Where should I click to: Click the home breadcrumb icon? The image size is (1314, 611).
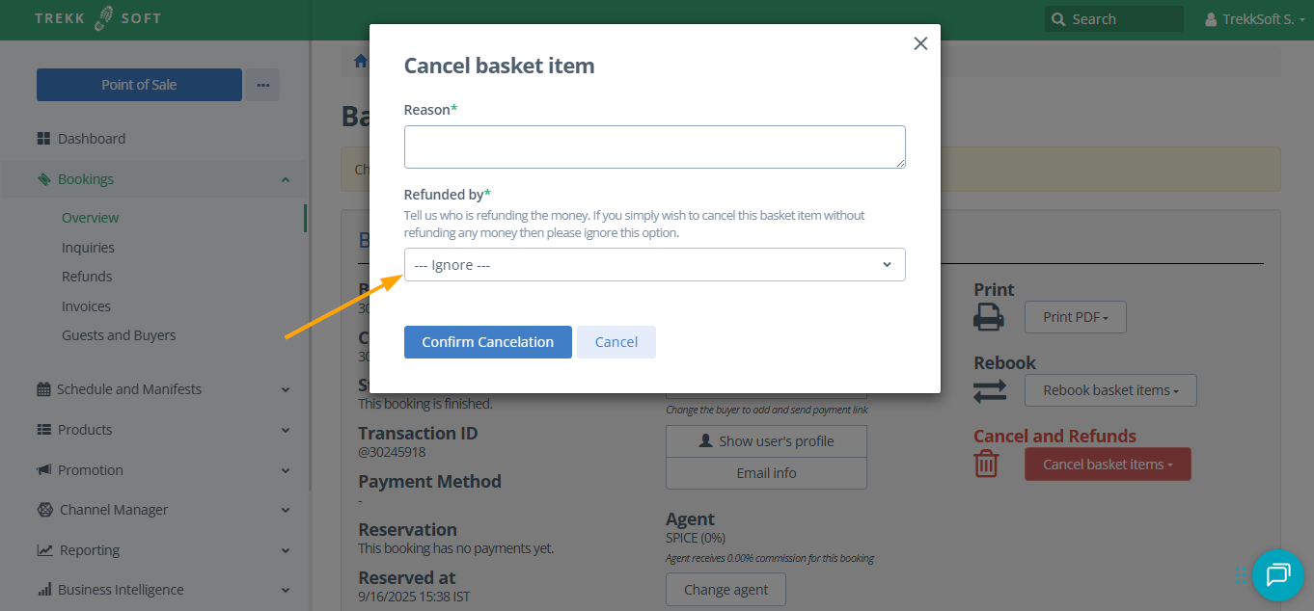point(361,62)
